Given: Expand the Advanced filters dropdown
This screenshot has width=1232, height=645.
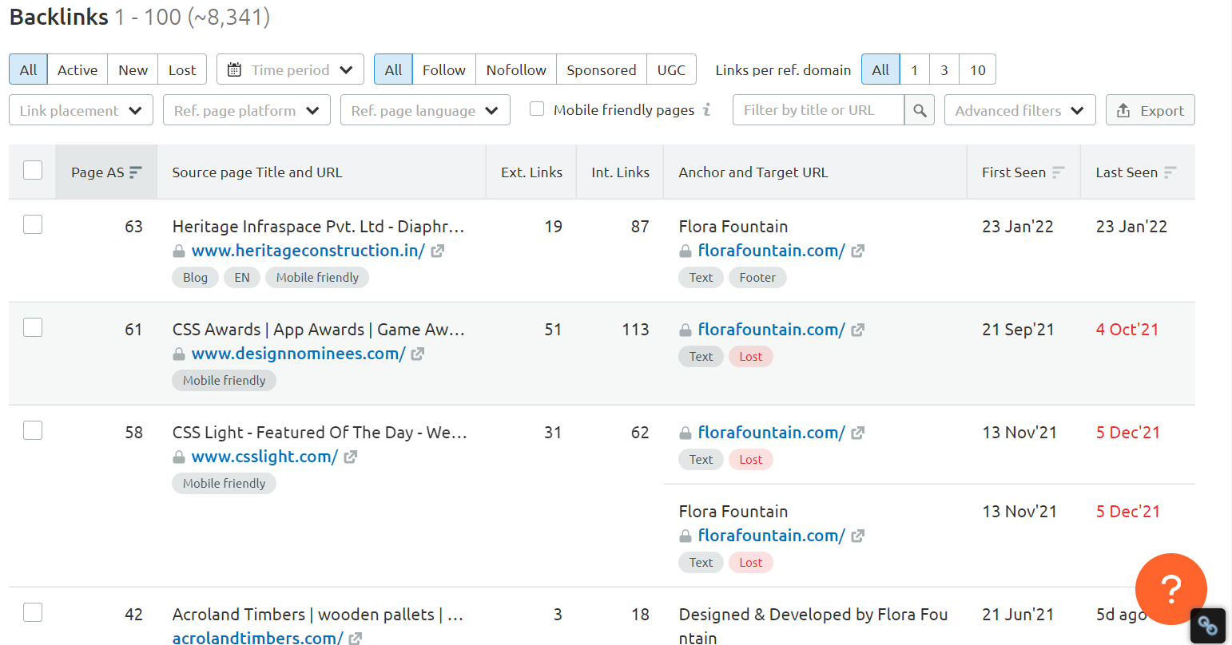Looking at the screenshot, I should tap(1020, 110).
